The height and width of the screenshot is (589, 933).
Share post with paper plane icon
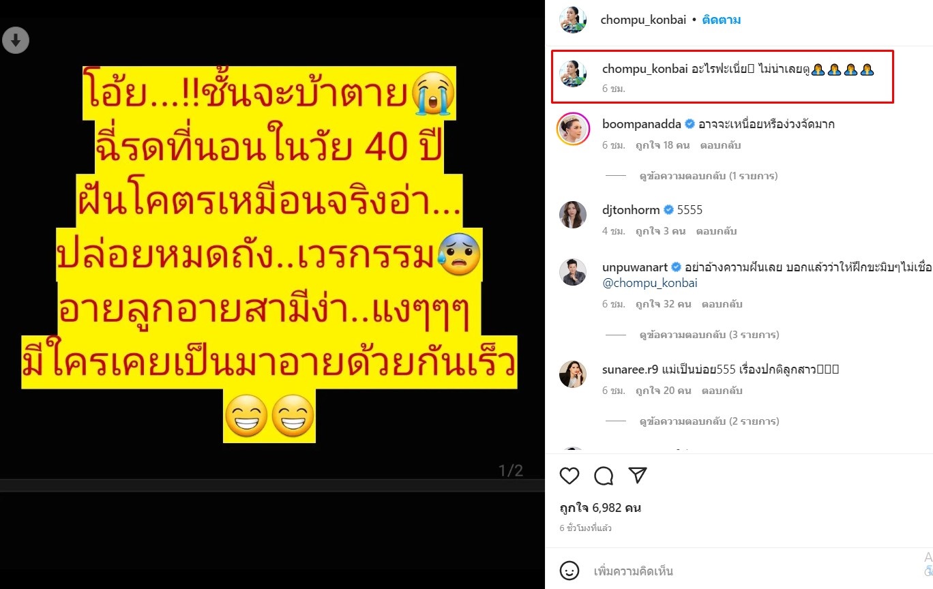coord(637,475)
